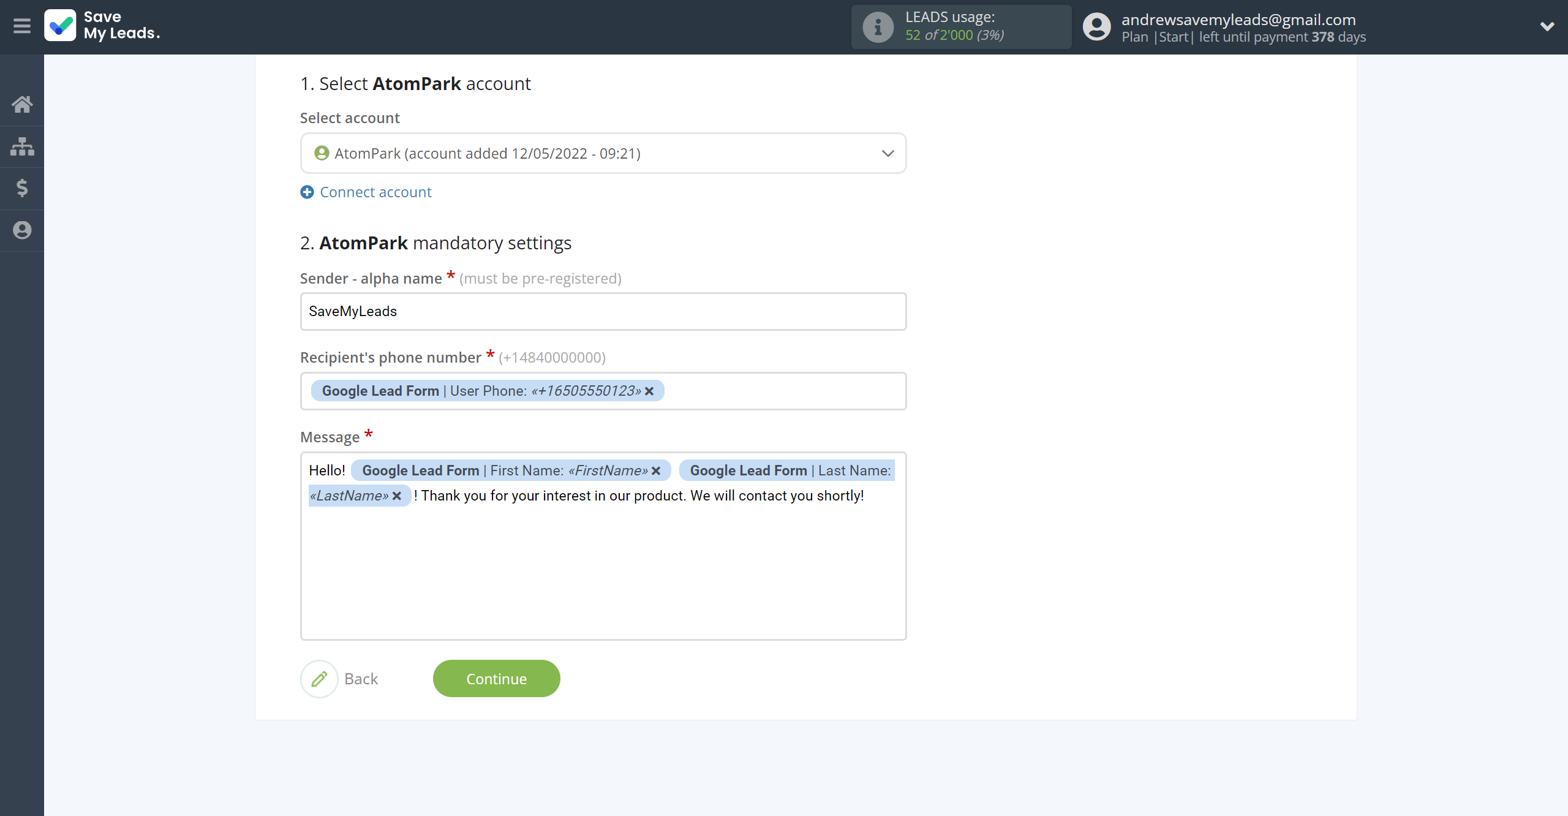This screenshot has height=816, width=1568.
Task: Click the account email address
Action: tap(1238, 20)
